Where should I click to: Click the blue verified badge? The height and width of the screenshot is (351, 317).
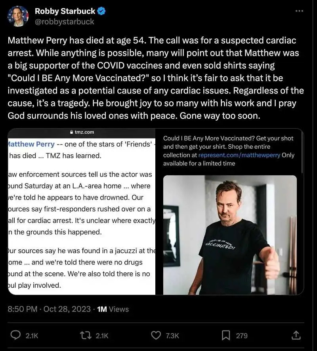pyautogui.click(x=101, y=11)
